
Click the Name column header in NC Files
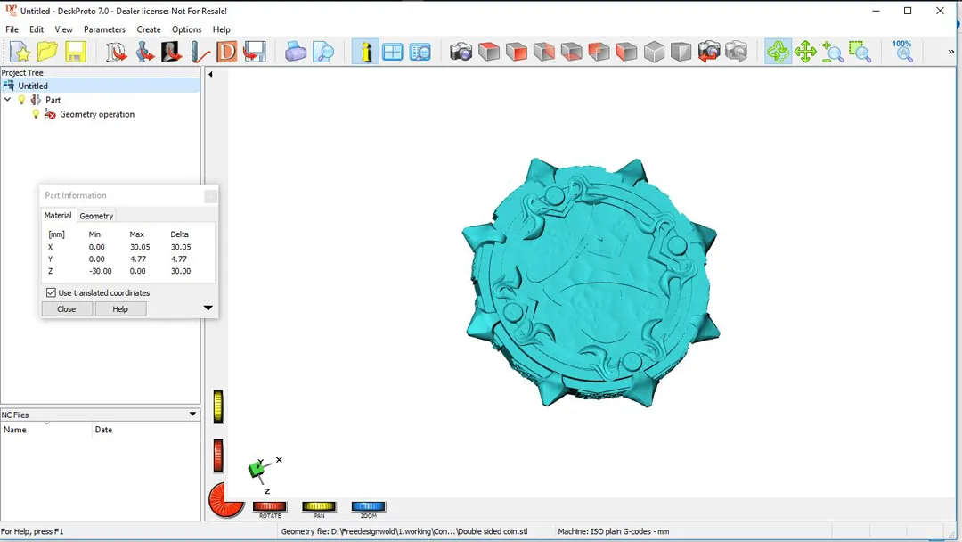click(x=46, y=430)
